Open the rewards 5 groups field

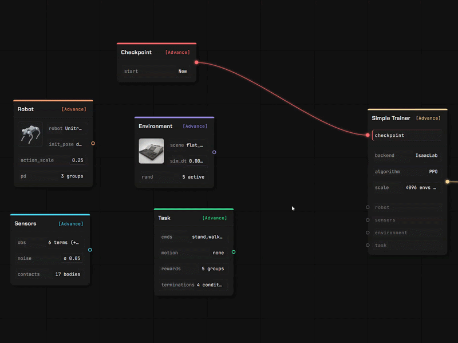194,269
